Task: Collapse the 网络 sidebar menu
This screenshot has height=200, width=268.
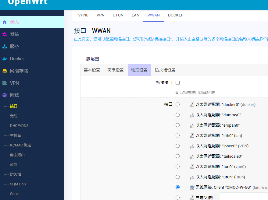Action: tap(32, 95)
